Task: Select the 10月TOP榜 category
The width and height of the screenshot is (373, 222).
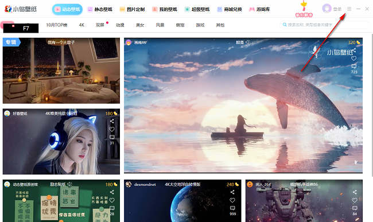Action: [57, 25]
